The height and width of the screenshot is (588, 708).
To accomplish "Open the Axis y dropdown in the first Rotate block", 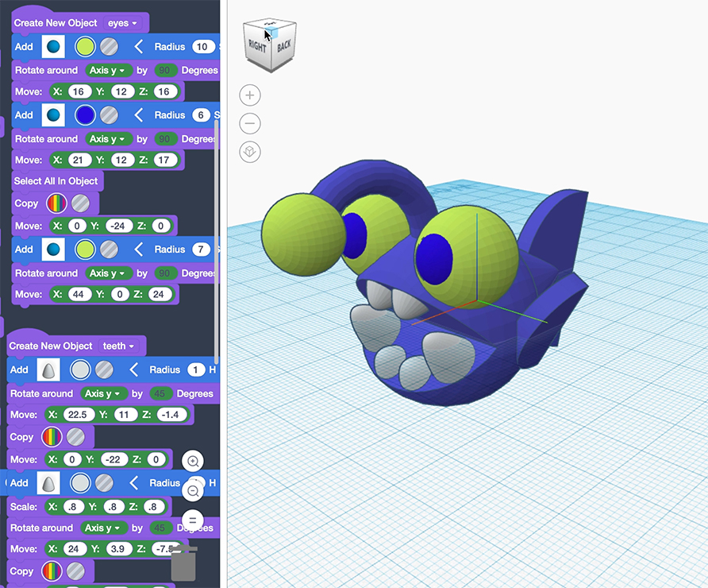I will (108, 70).
